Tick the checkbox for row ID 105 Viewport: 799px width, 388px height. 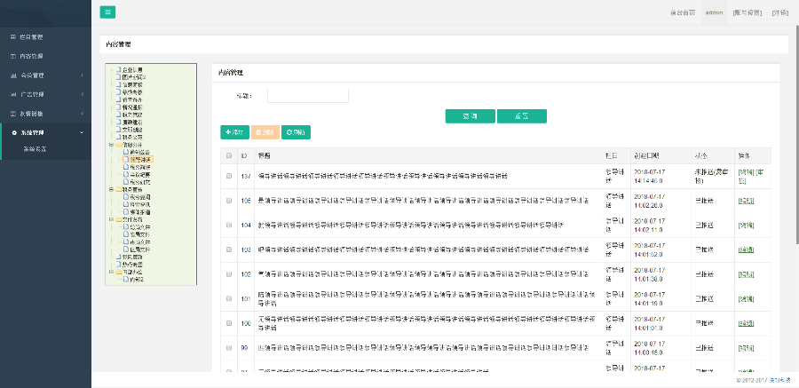229,201
